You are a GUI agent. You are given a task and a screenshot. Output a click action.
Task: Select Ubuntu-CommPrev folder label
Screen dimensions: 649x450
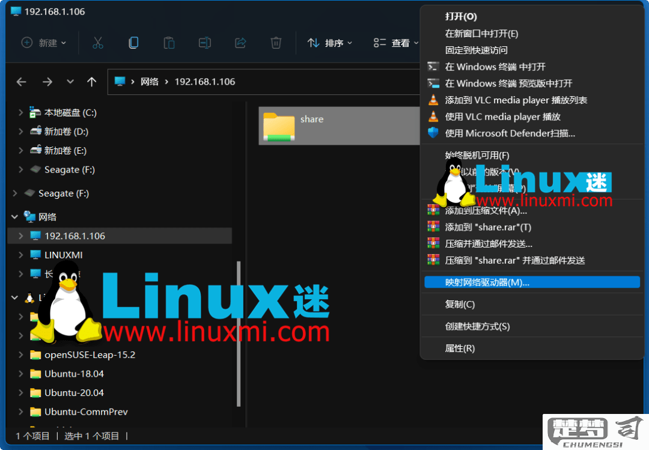[x=86, y=412]
